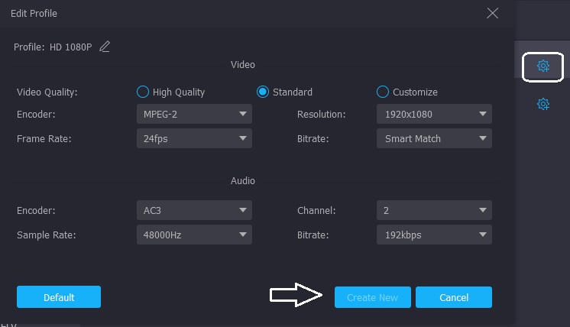Screen dimensions: 570x327
Task: Click the second gear settings icon
Action: point(543,104)
